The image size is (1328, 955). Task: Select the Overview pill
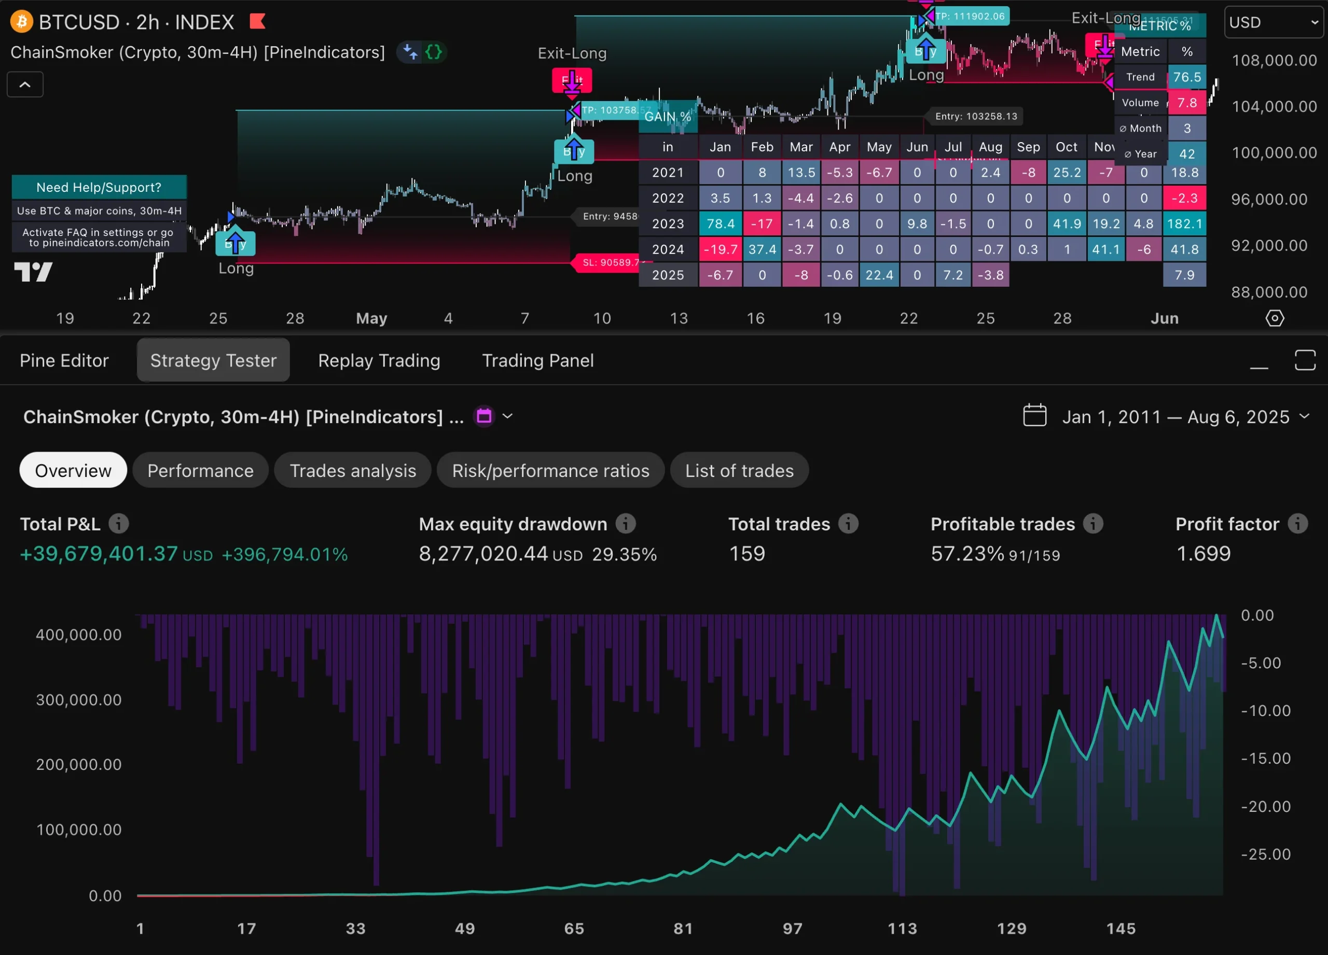tap(73, 470)
